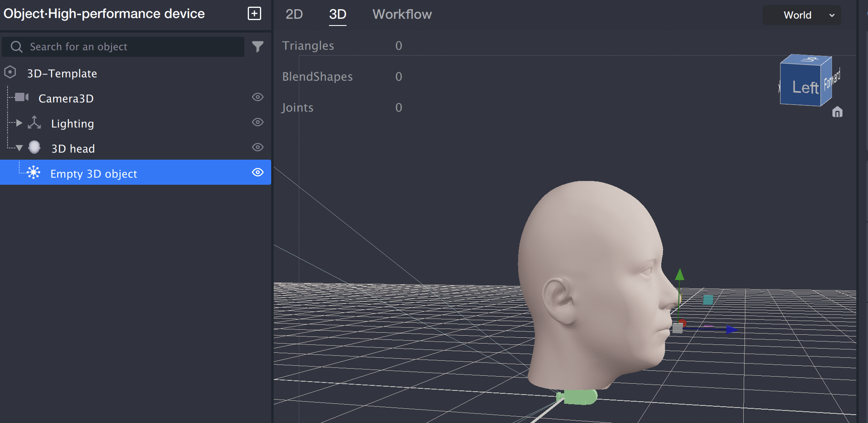Image resolution: width=868 pixels, height=423 pixels.
Task: Collapse the 3D head tree node
Action: tap(19, 148)
